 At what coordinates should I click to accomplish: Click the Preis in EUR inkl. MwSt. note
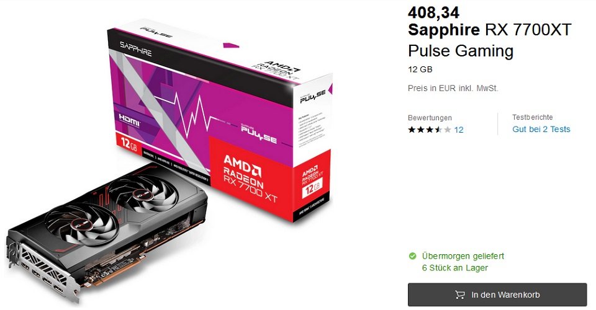point(453,89)
